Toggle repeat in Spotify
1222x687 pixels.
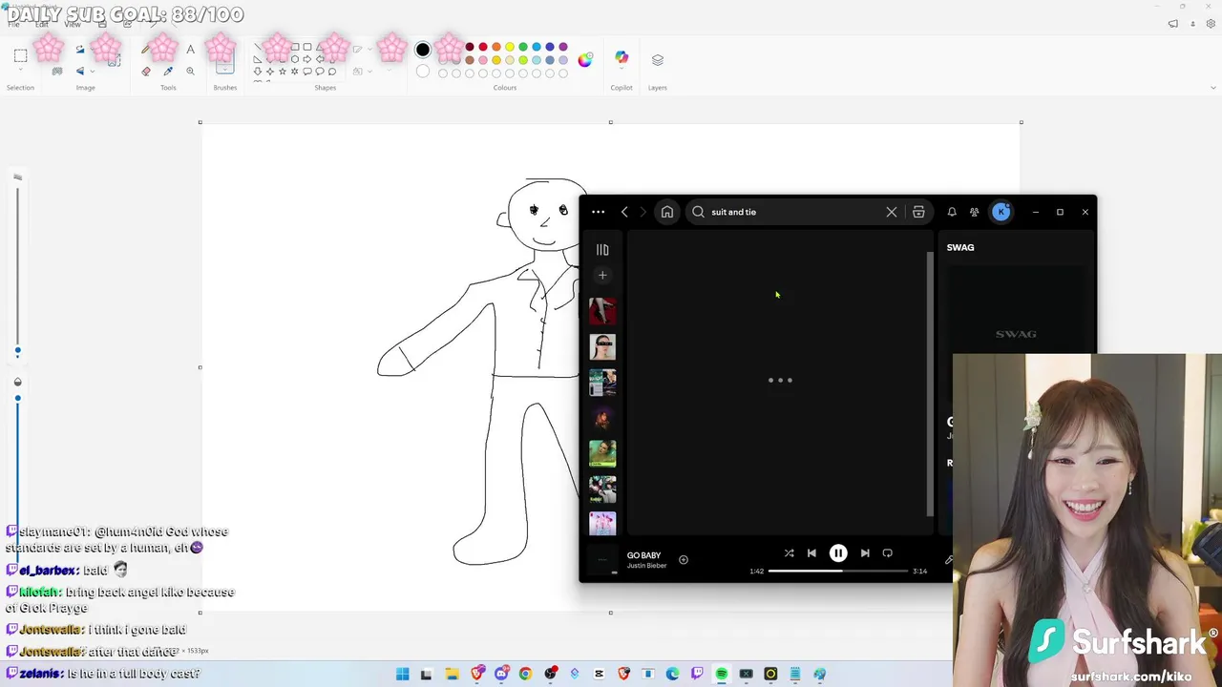tap(888, 553)
